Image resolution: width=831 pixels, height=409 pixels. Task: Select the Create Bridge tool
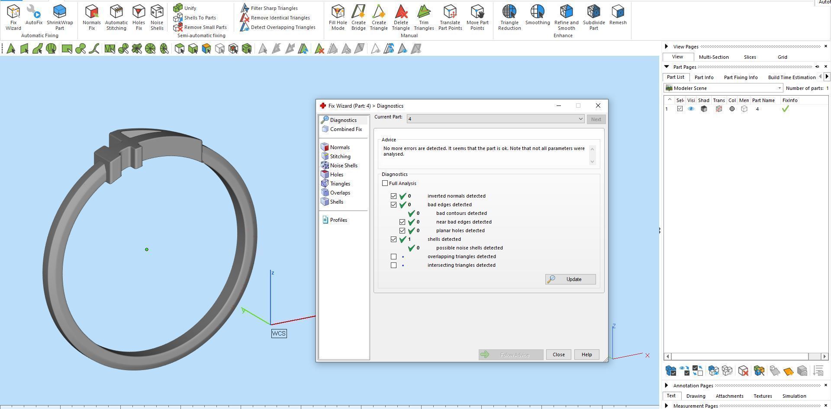(x=358, y=17)
